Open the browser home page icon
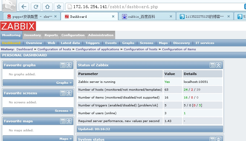 pos(47,7)
